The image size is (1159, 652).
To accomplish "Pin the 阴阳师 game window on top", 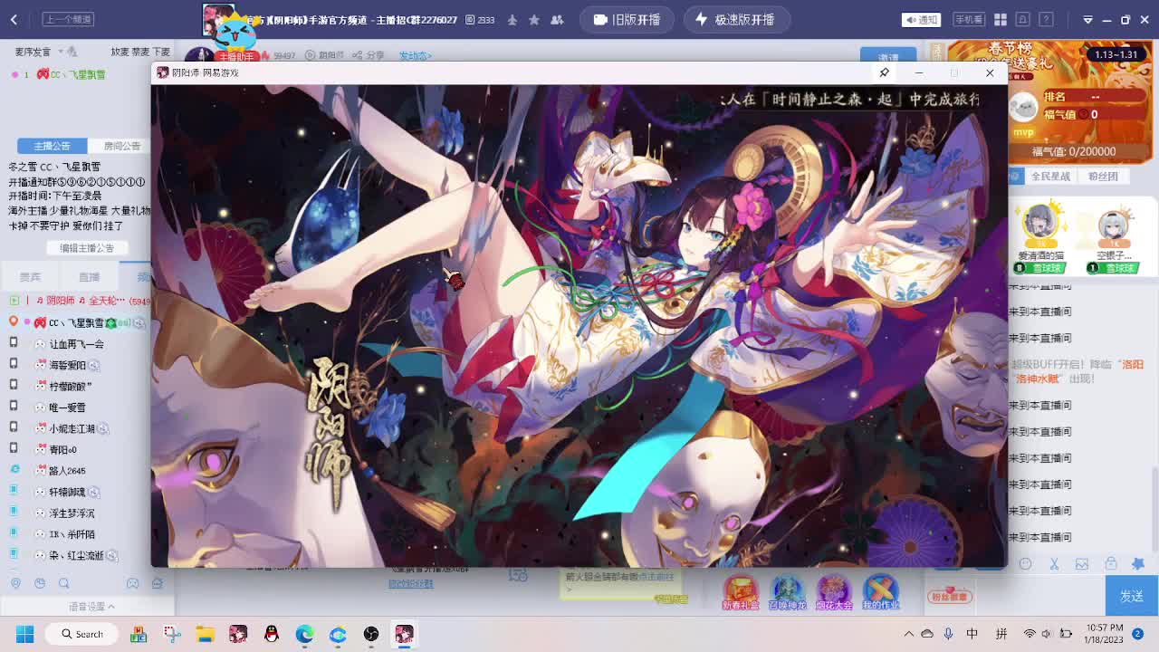I will [885, 72].
